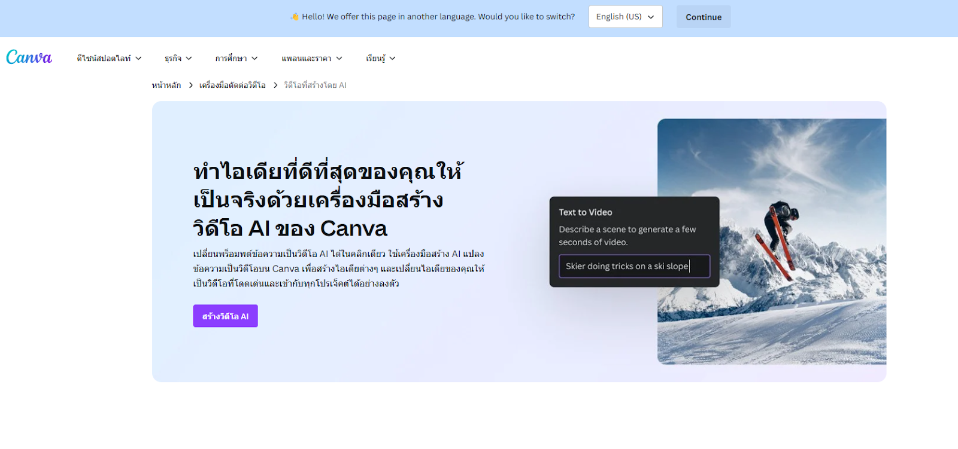The height and width of the screenshot is (449, 958).
Task: Click the Canva logo
Action: pyautogui.click(x=29, y=57)
